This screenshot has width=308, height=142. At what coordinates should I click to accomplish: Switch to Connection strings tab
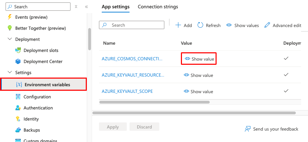point(158,7)
